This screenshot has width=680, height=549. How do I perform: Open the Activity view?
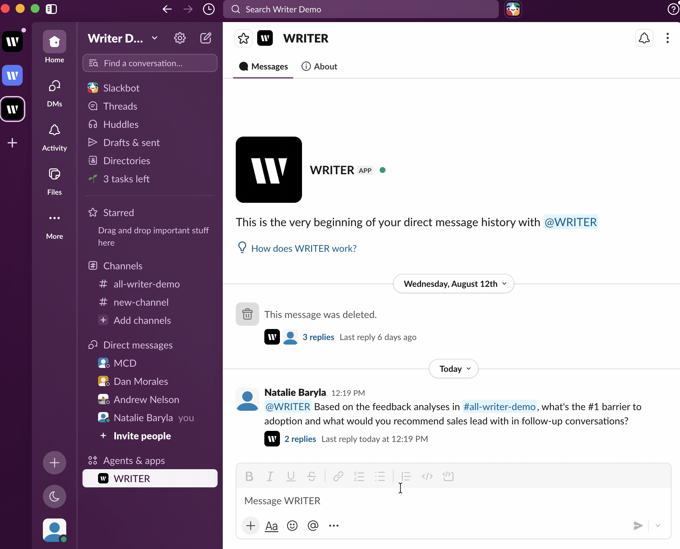[55, 138]
